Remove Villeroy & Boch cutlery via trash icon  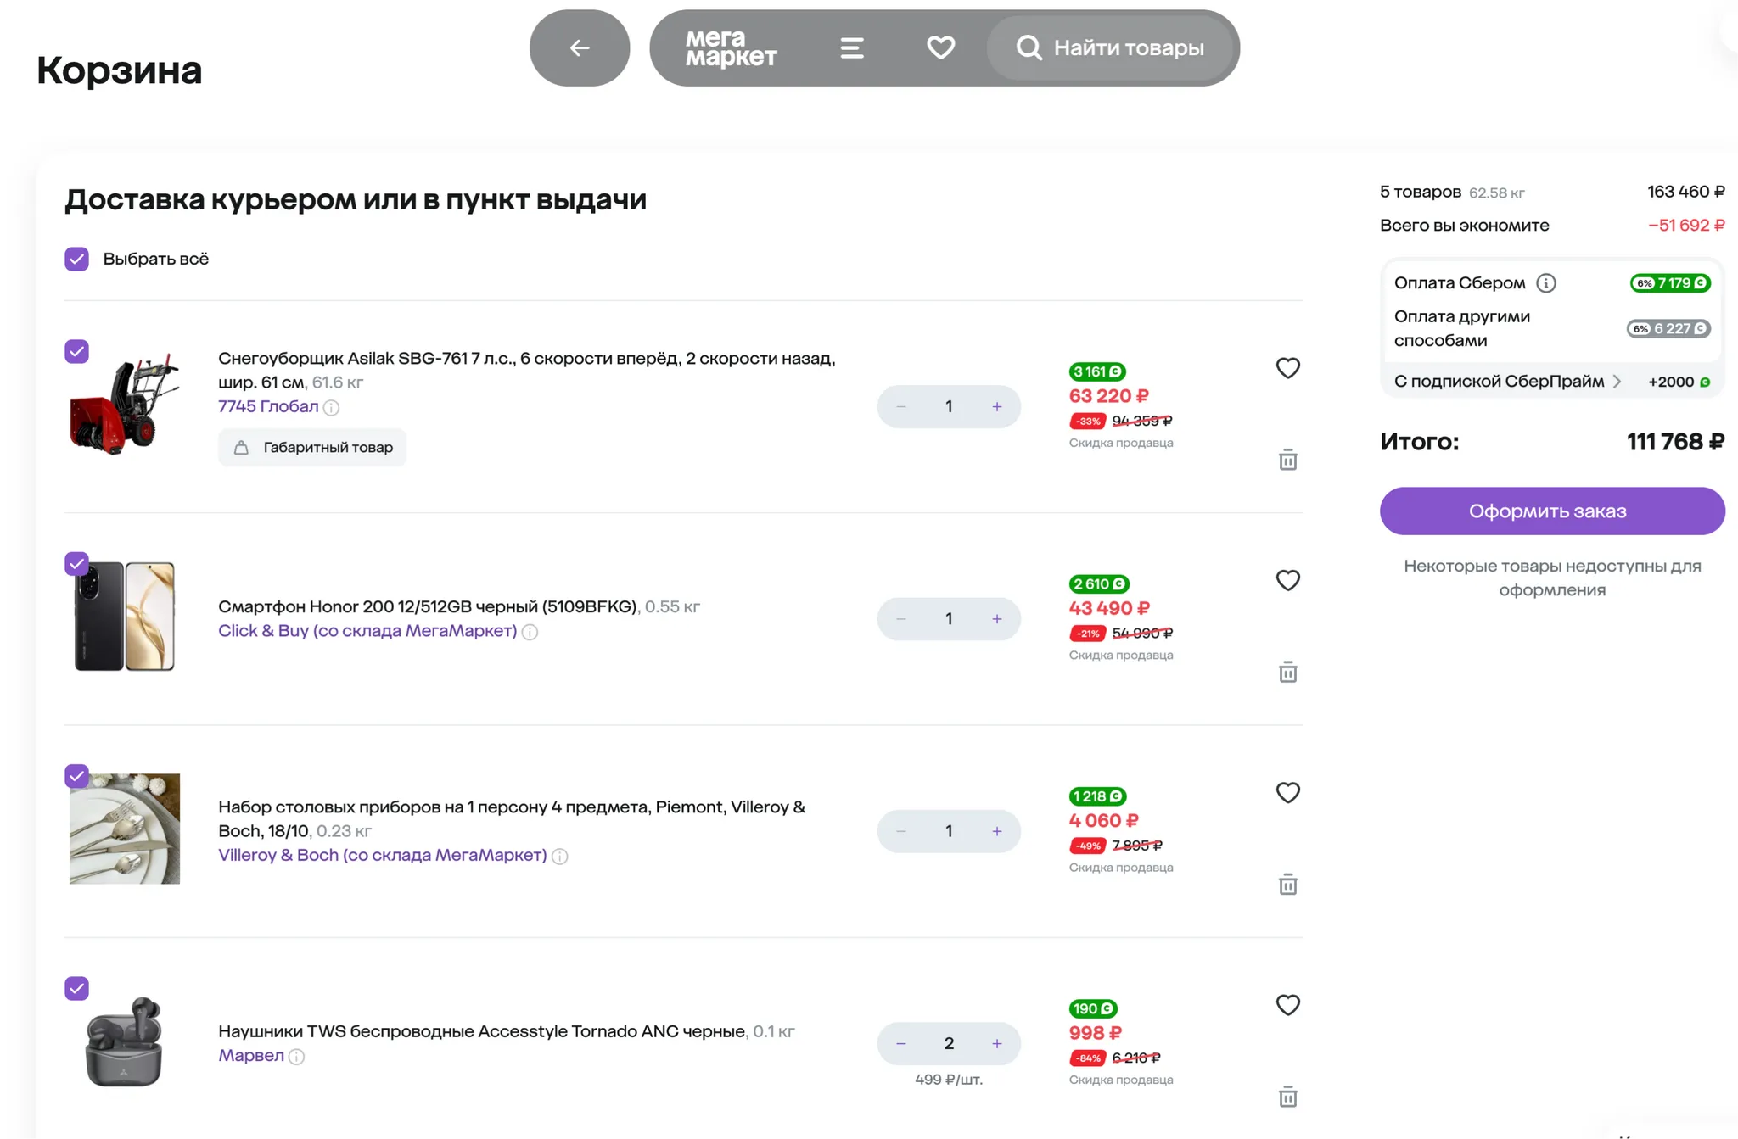(x=1288, y=885)
